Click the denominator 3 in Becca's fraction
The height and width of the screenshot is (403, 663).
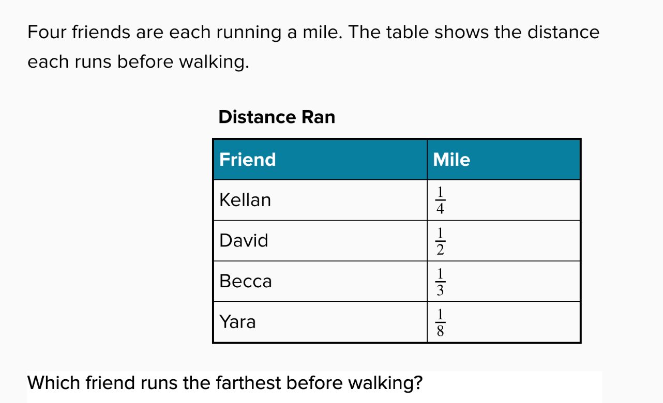point(440,291)
